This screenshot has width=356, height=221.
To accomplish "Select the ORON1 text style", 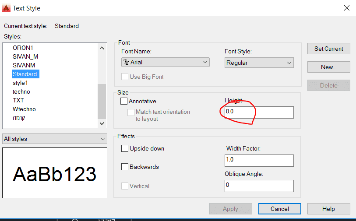I will click(23, 48).
